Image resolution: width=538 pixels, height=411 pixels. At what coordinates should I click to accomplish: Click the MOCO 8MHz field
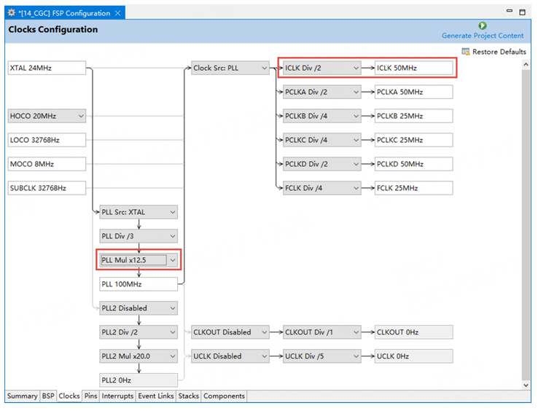[47, 164]
